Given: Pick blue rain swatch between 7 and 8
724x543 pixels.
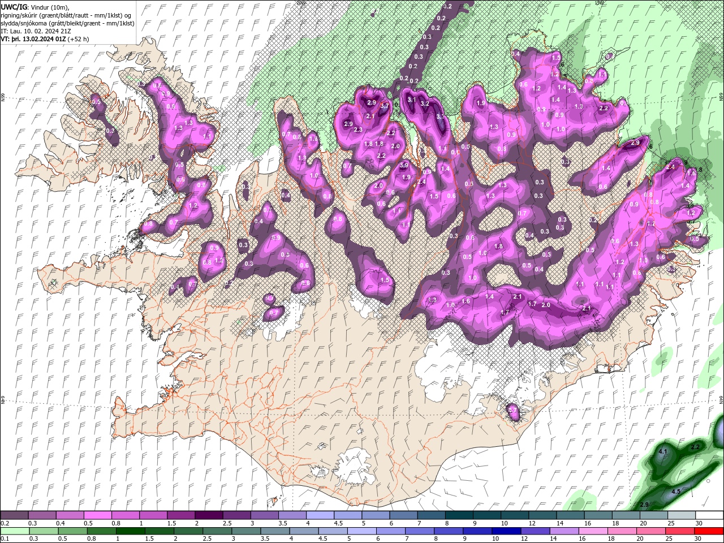Looking at the screenshot, I should 420,531.
